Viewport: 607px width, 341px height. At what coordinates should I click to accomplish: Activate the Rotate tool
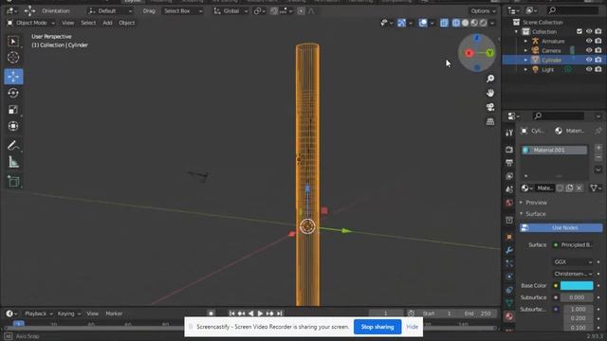(13, 93)
